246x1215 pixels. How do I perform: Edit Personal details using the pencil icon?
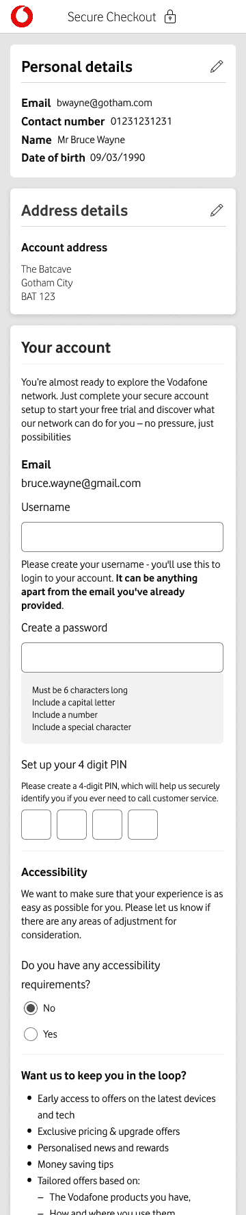click(x=217, y=66)
